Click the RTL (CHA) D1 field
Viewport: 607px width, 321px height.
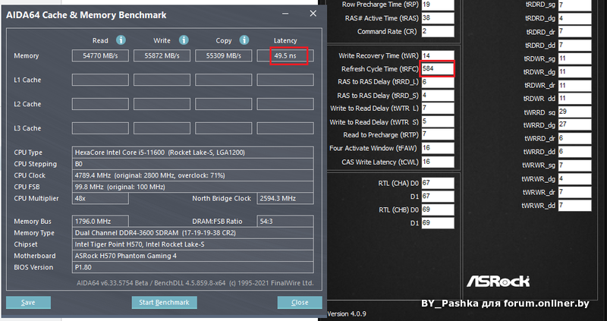click(438, 197)
